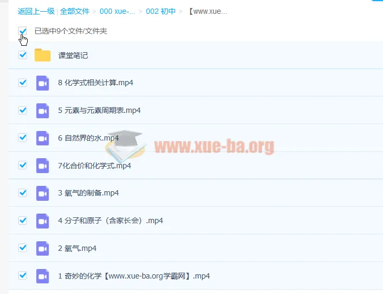
Task: Open the 000 xue-... breadcrumb folder
Action: point(117,11)
